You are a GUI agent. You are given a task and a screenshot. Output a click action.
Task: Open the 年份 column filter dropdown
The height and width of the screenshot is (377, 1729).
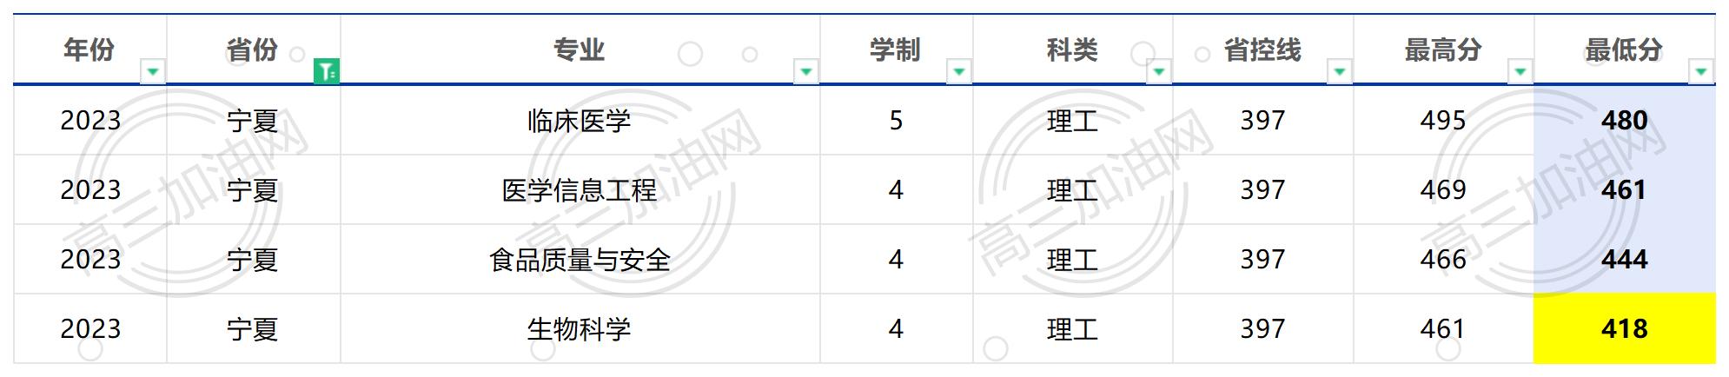click(153, 71)
